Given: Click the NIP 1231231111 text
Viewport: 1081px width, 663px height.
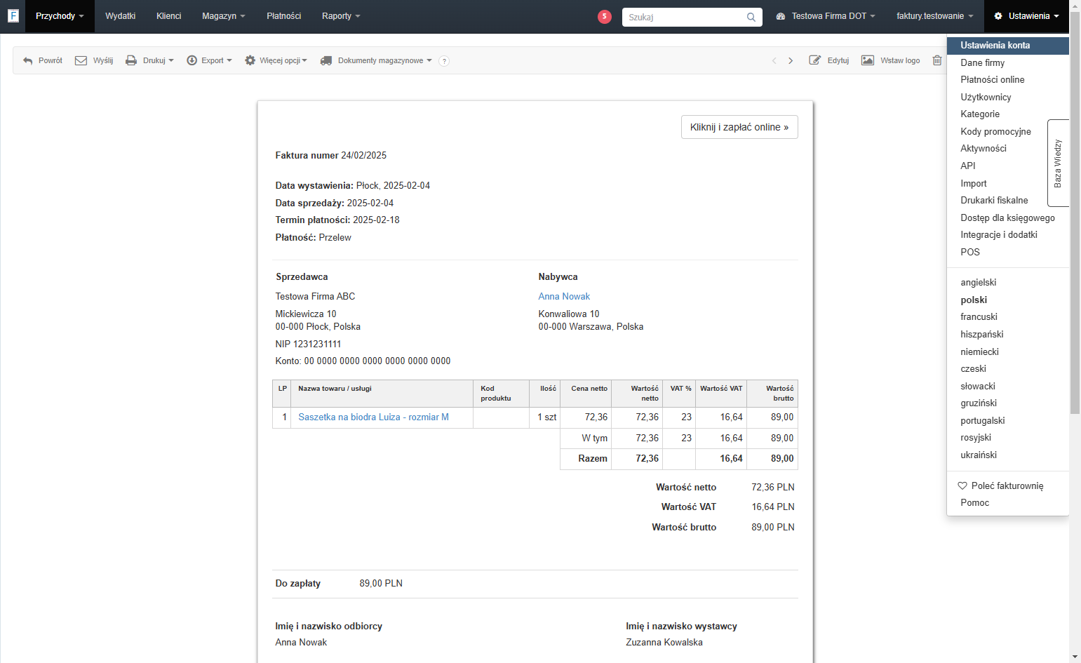Looking at the screenshot, I should click(308, 344).
